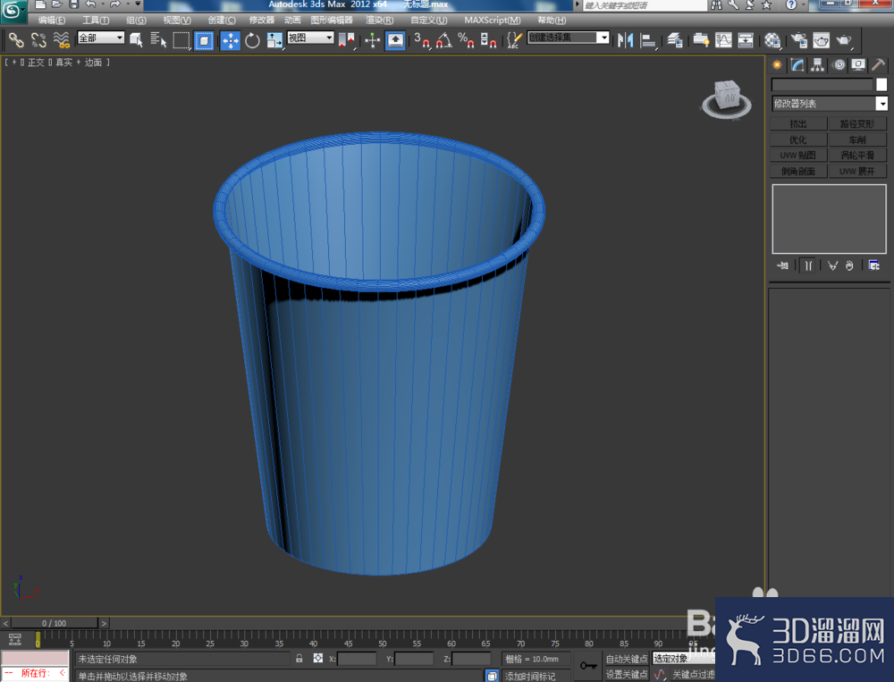Click the Edit Named Selection Sets icon
Image resolution: width=894 pixels, height=682 pixels.
(x=514, y=40)
